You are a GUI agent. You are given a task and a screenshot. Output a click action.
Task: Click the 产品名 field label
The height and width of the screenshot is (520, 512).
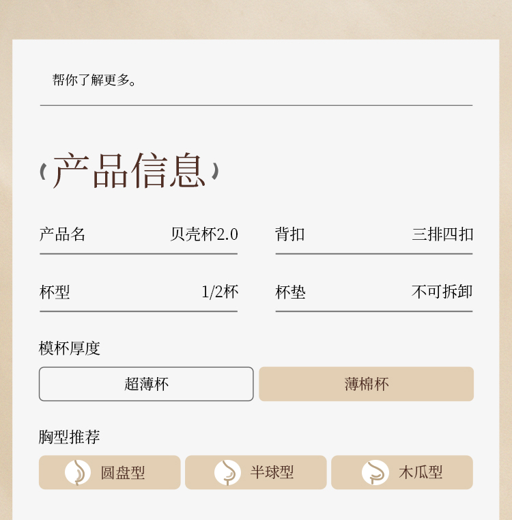pos(62,234)
